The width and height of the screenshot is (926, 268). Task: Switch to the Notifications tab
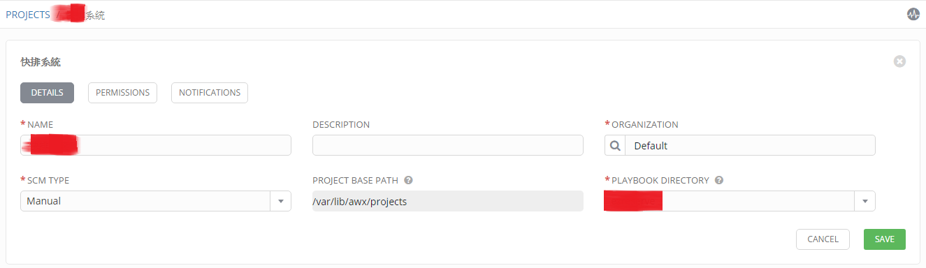(210, 93)
